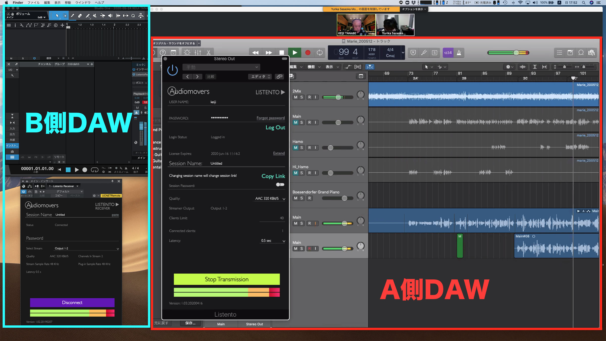Solo the Hamo track
Viewport: 606px width, 341px height.
pyautogui.click(x=301, y=148)
